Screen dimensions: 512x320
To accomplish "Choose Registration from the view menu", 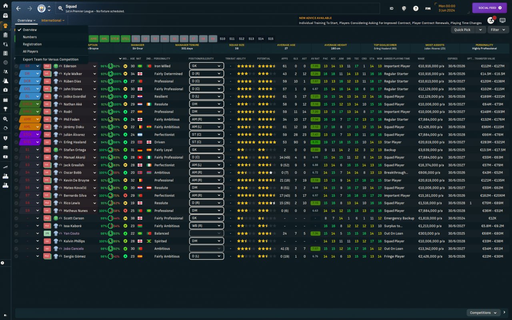I will click(52, 44).
